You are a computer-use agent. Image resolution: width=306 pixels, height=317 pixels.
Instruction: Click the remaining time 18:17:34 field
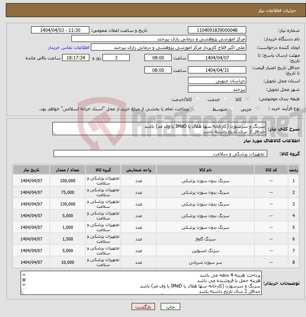[76, 57]
